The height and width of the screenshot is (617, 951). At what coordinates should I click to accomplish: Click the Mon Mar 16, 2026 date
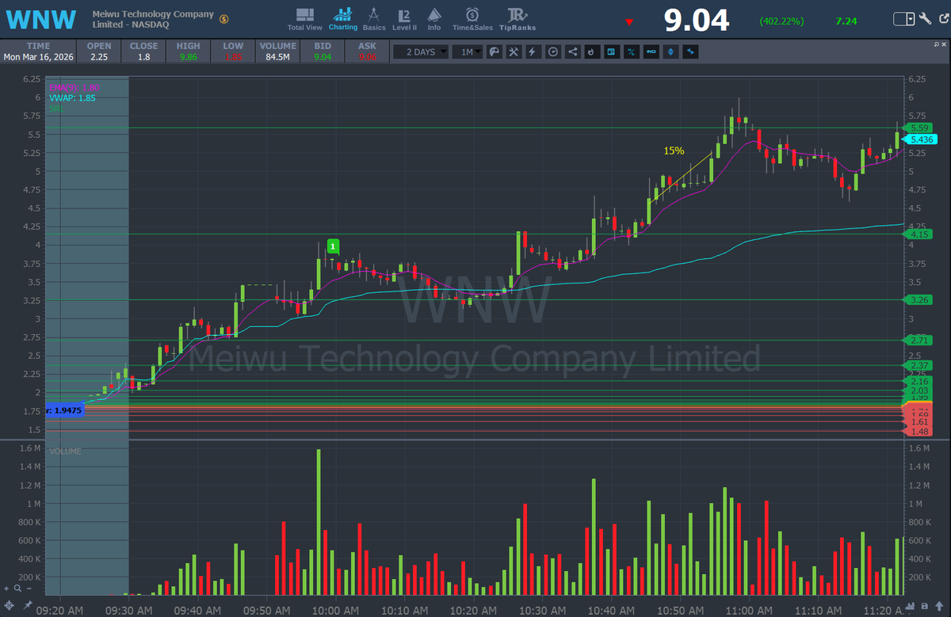(38, 57)
